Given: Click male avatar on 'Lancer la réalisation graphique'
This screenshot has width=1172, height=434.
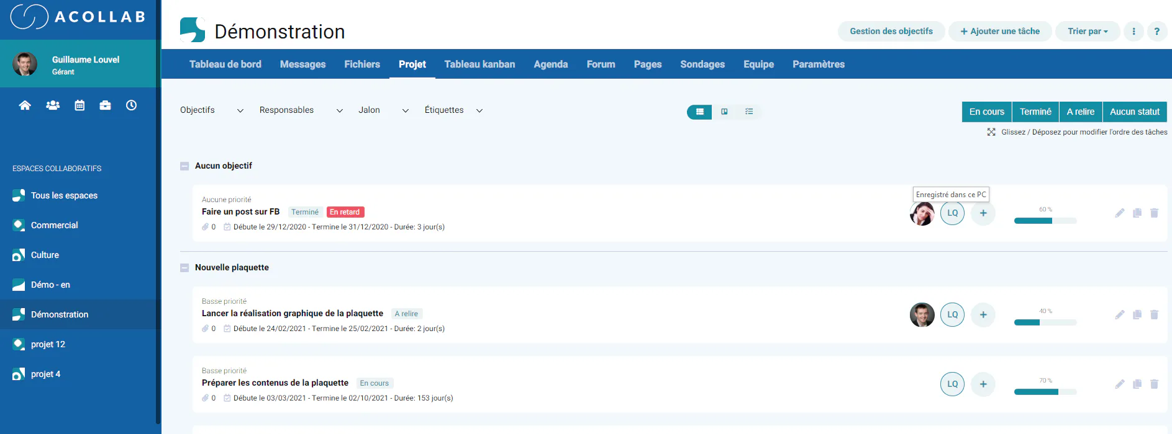Looking at the screenshot, I should click(922, 314).
